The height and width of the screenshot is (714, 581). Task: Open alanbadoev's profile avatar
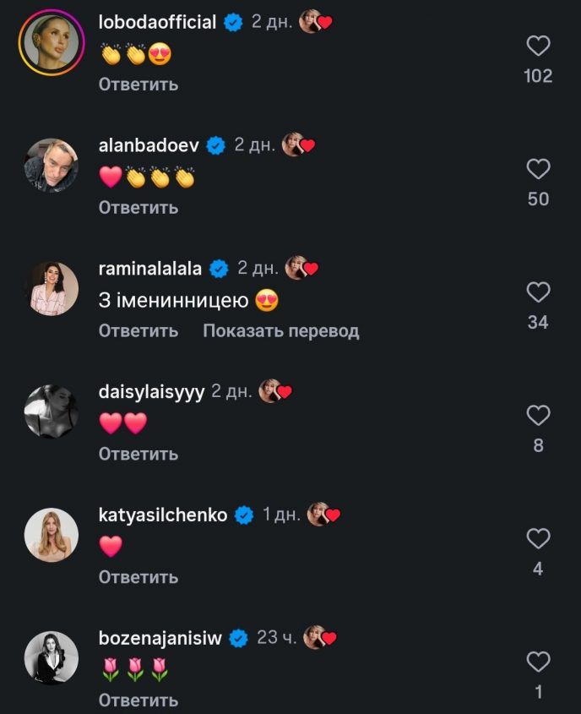coord(52,166)
